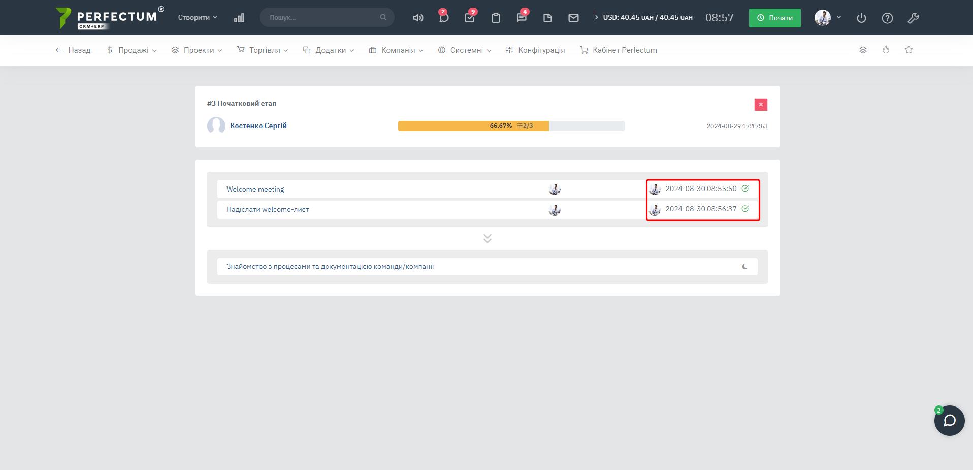Open tasks checkmark icon with badge 9

470,18
